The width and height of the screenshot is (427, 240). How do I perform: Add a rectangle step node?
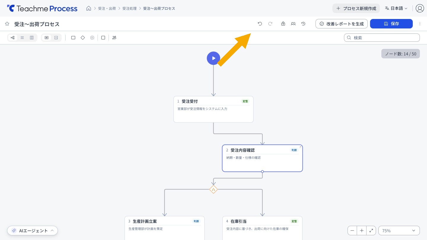coord(73,38)
